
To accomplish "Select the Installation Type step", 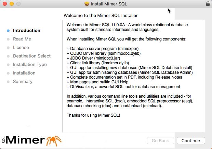I will pos(30,65).
